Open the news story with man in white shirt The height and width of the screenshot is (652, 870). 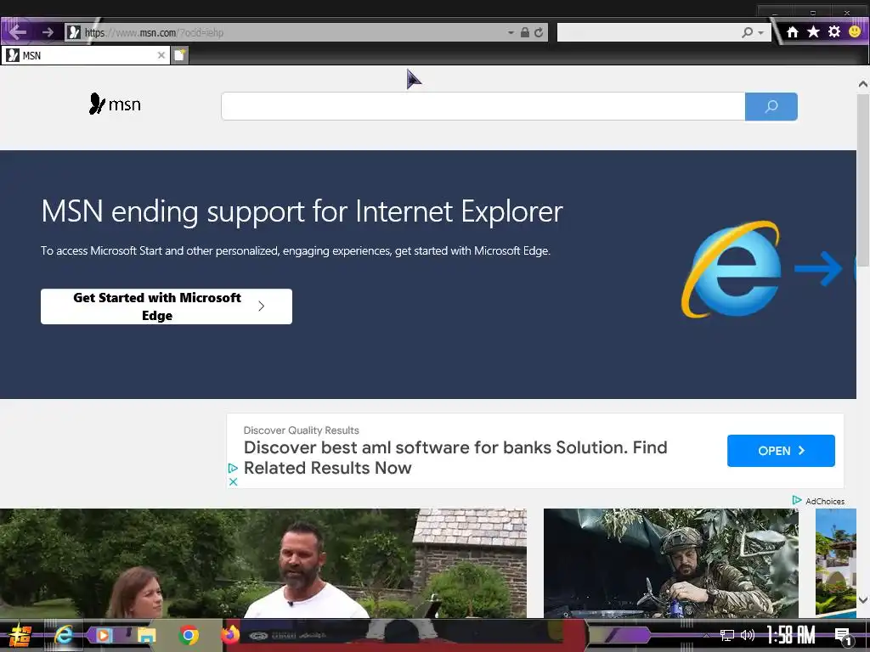pos(263,564)
